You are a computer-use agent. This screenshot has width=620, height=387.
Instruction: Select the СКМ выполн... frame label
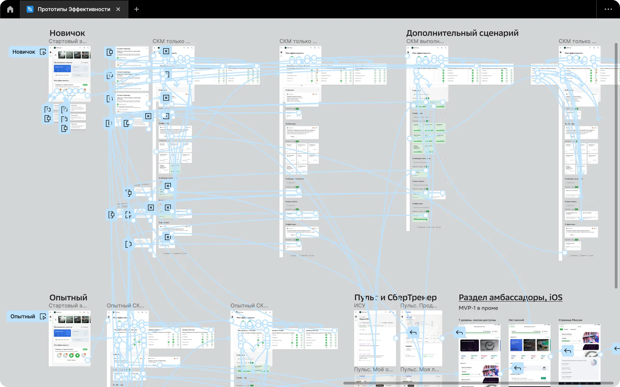pyautogui.click(x=425, y=41)
